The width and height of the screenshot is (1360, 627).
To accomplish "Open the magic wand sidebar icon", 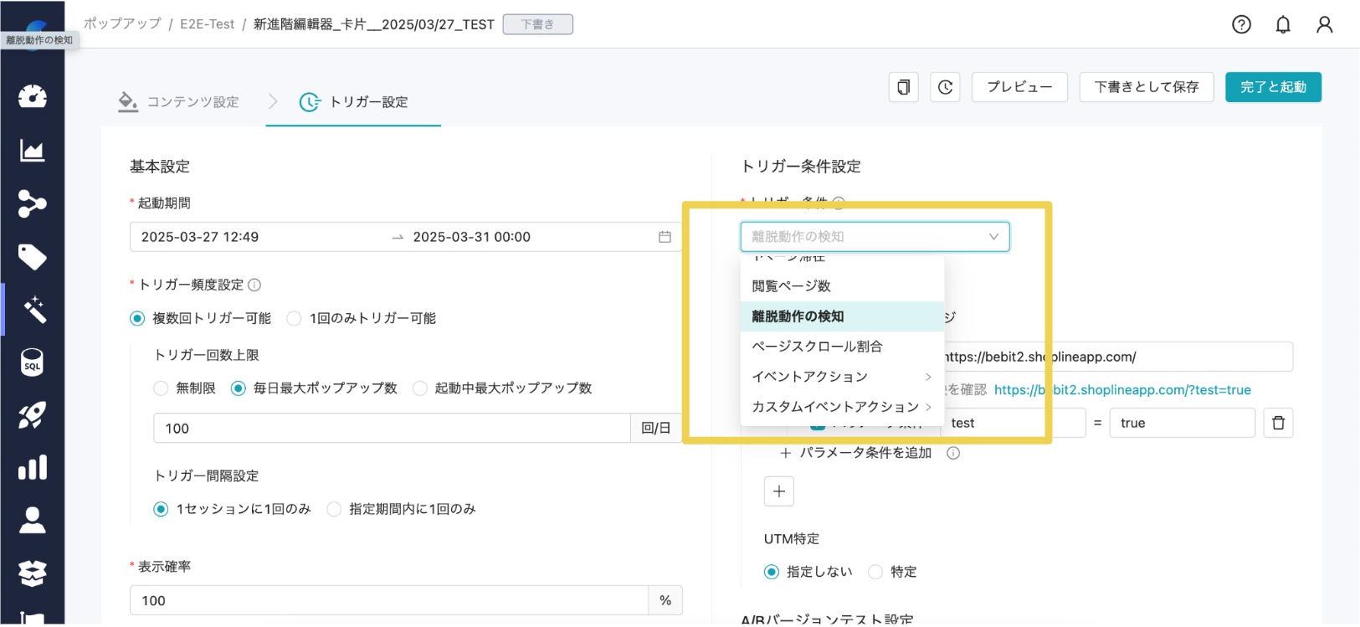I will pyautogui.click(x=34, y=310).
